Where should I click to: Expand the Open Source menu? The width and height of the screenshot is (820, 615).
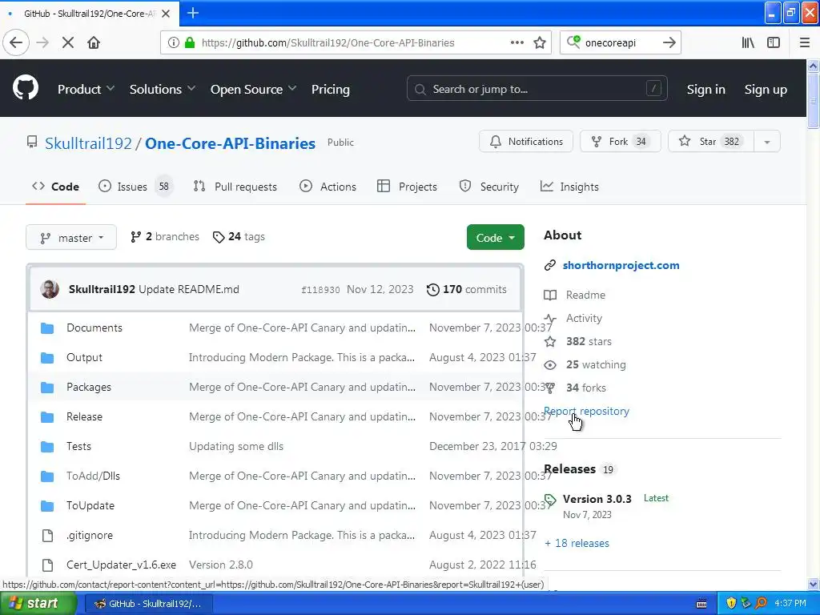coord(253,90)
